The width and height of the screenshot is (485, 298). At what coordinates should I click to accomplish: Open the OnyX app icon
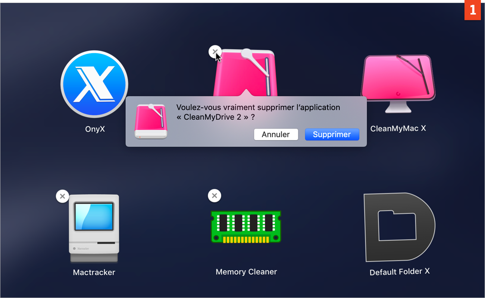point(94,84)
